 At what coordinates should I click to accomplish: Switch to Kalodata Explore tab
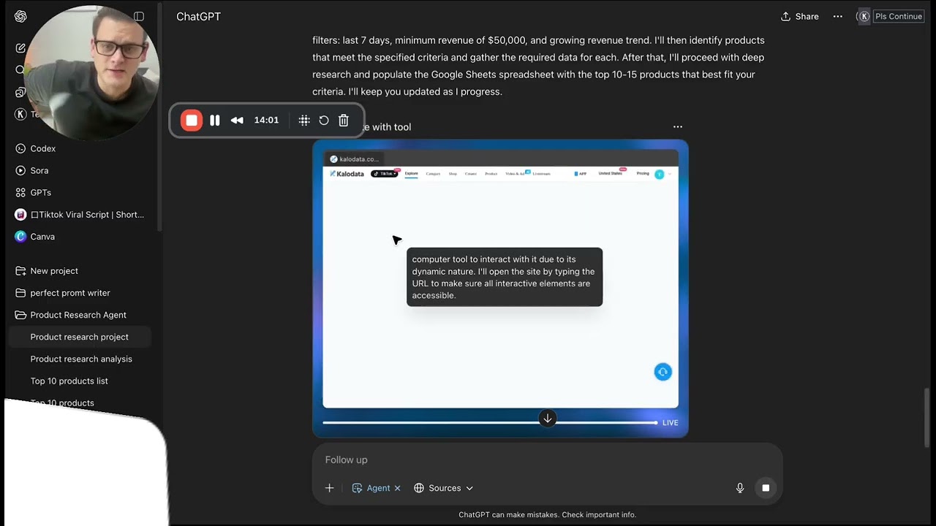tap(412, 174)
